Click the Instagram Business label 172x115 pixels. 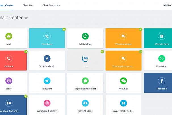[x=47, y=111]
